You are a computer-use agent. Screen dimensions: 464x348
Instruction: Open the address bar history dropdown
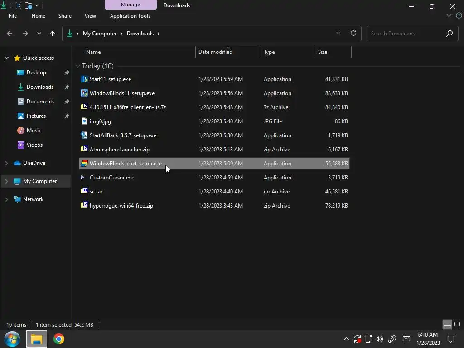point(338,33)
